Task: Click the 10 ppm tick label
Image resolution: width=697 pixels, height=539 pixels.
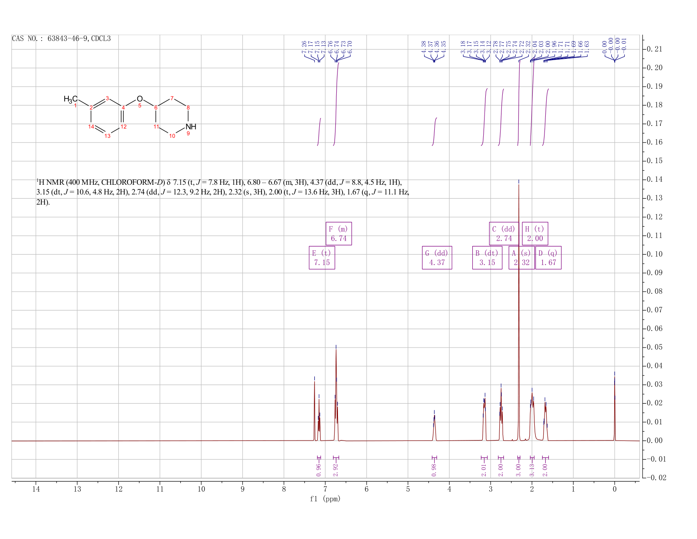Action: tap(201, 489)
